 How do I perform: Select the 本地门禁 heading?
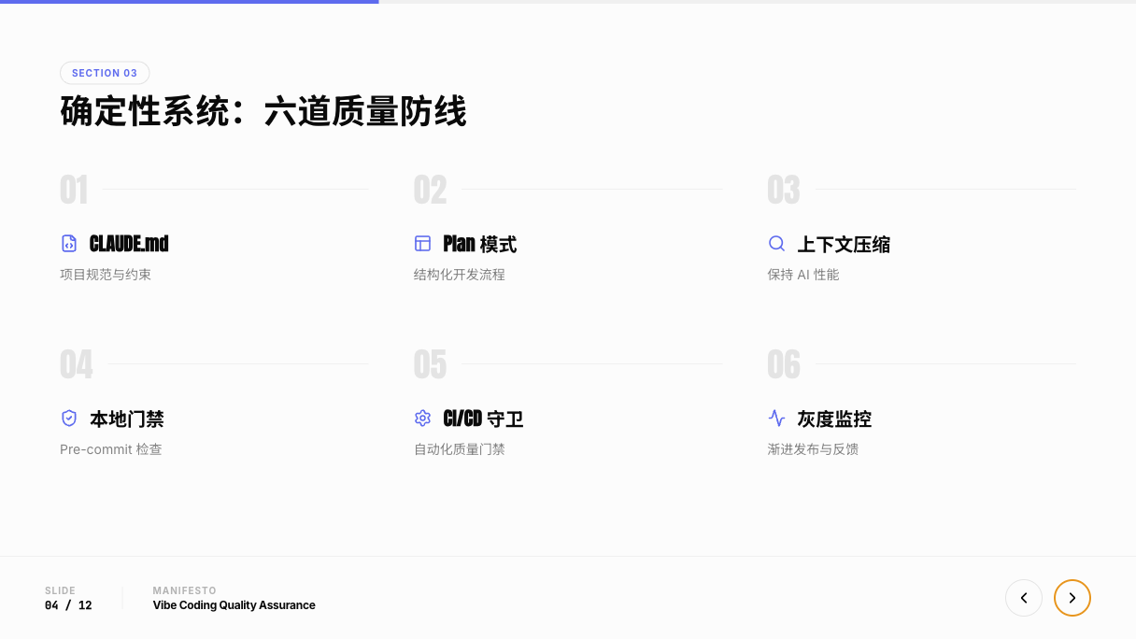[126, 419]
